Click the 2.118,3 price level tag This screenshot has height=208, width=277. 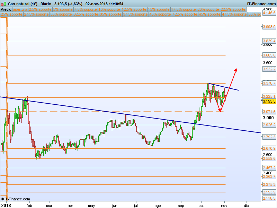click(269, 198)
